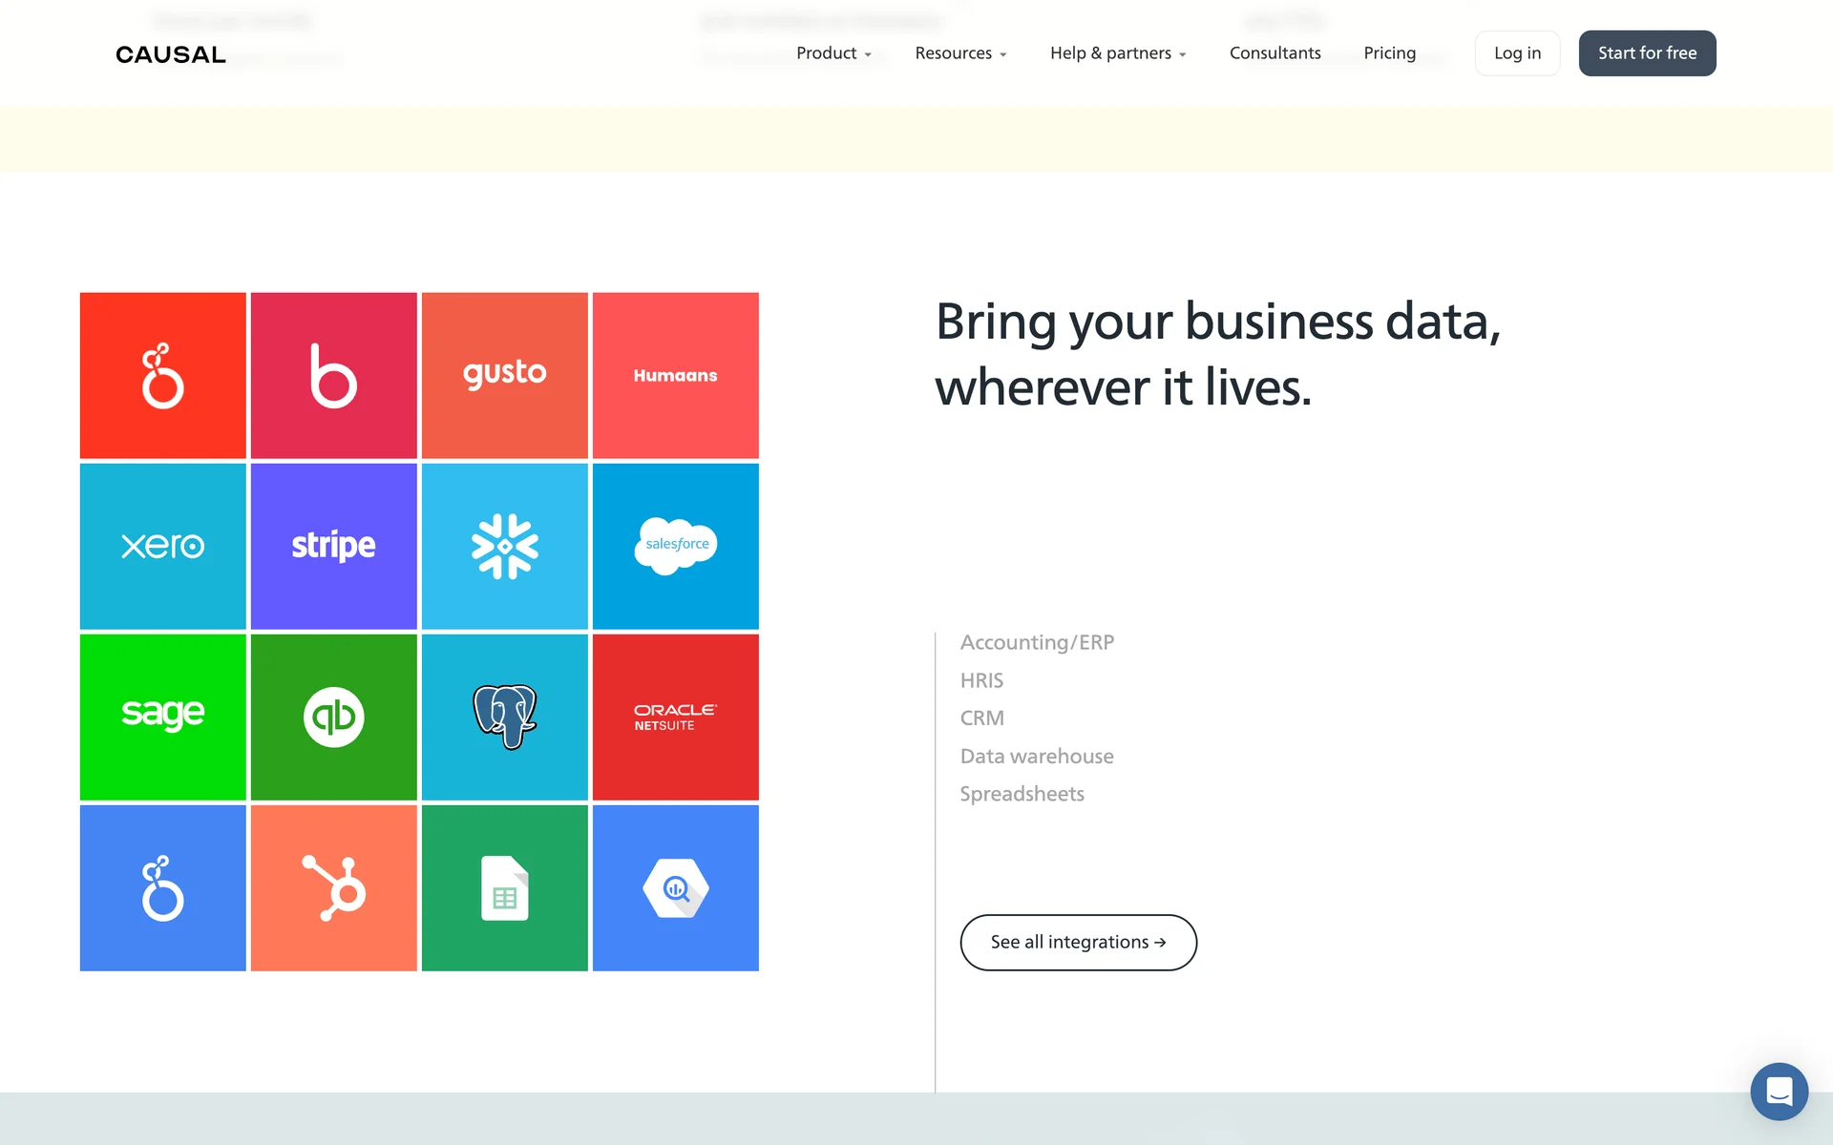Go to the Pricing page
The image size is (1833, 1145).
pyautogui.click(x=1389, y=53)
